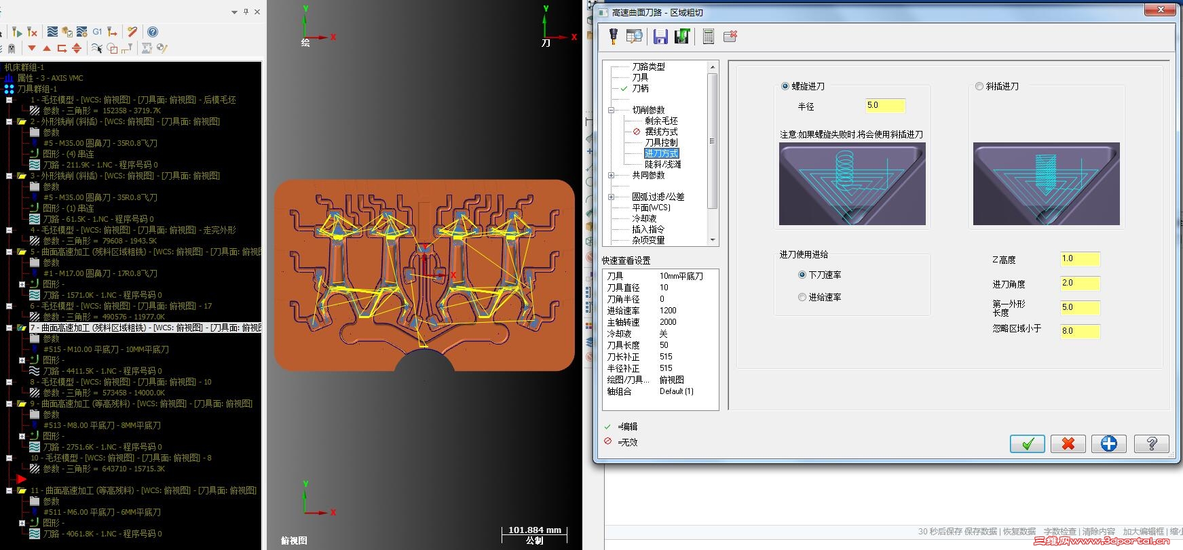Click the blue plus apply button
Screen dimensions: 1183x550
point(1109,444)
